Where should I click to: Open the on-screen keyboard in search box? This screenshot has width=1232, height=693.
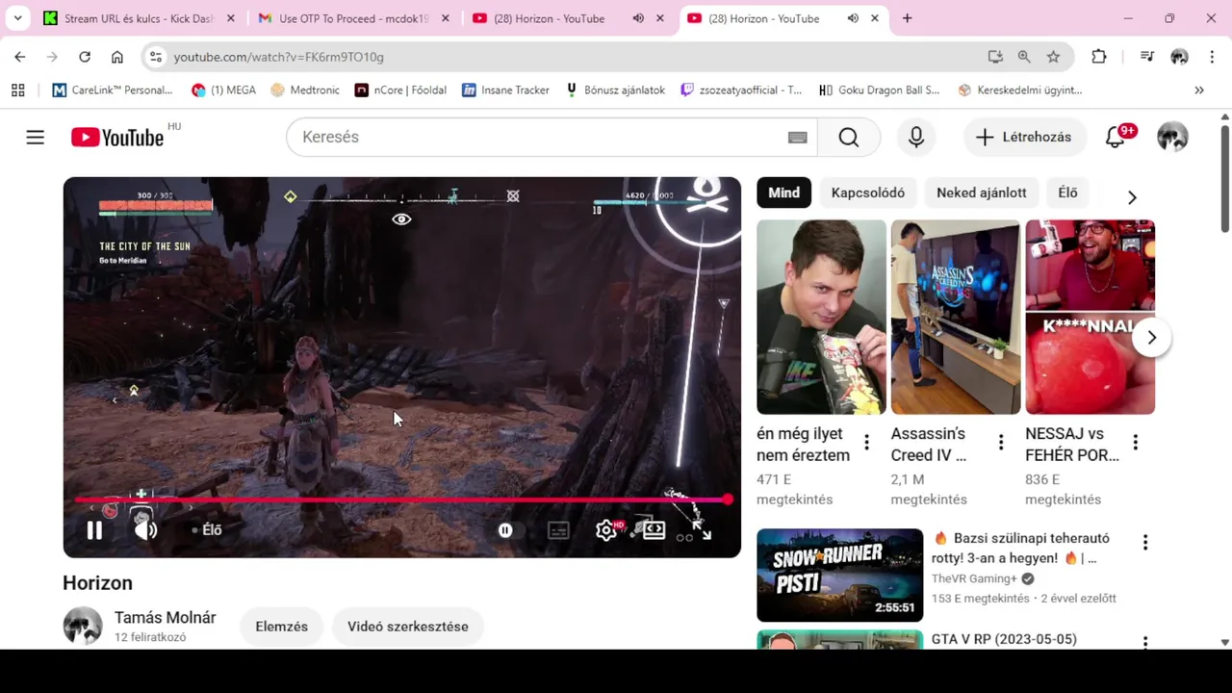pyautogui.click(x=797, y=138)
